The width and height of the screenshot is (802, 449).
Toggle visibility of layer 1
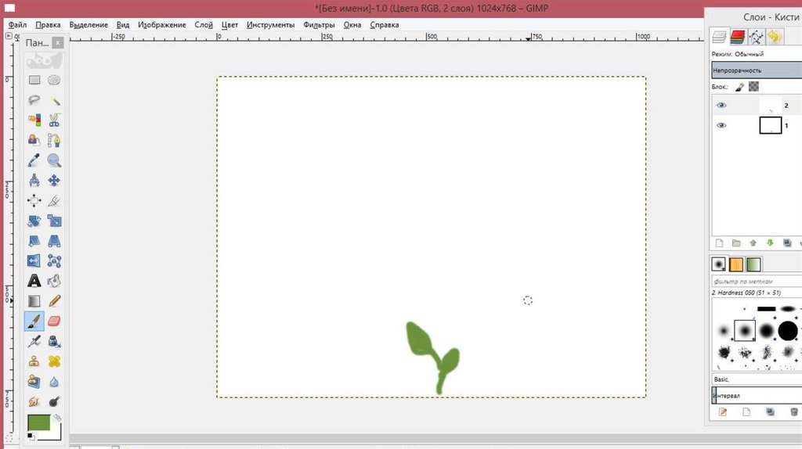pyautogui.click(x=721, y=125)
